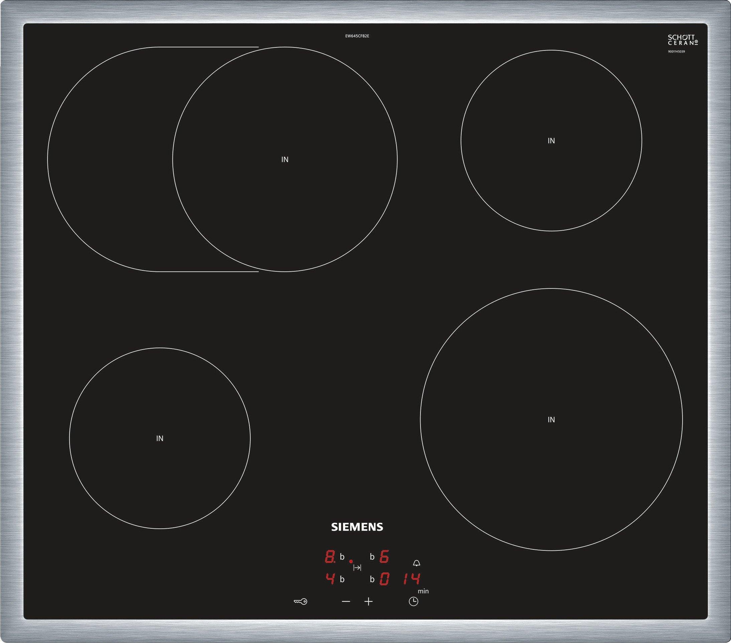731x643 pixels.
Task: Select the heat display showing 6
Action: (x=384, y=557)
